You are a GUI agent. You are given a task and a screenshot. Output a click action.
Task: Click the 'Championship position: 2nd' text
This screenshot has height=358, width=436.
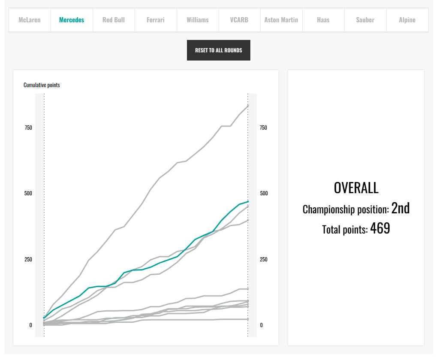click(x=356, y=209)
